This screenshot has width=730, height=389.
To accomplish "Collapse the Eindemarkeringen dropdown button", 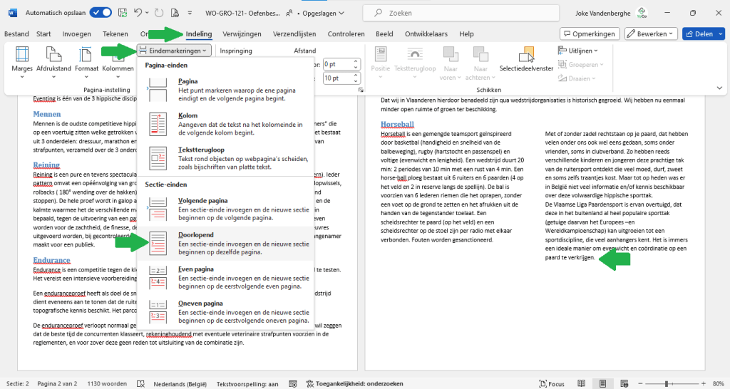I will (x=174, y=51).
